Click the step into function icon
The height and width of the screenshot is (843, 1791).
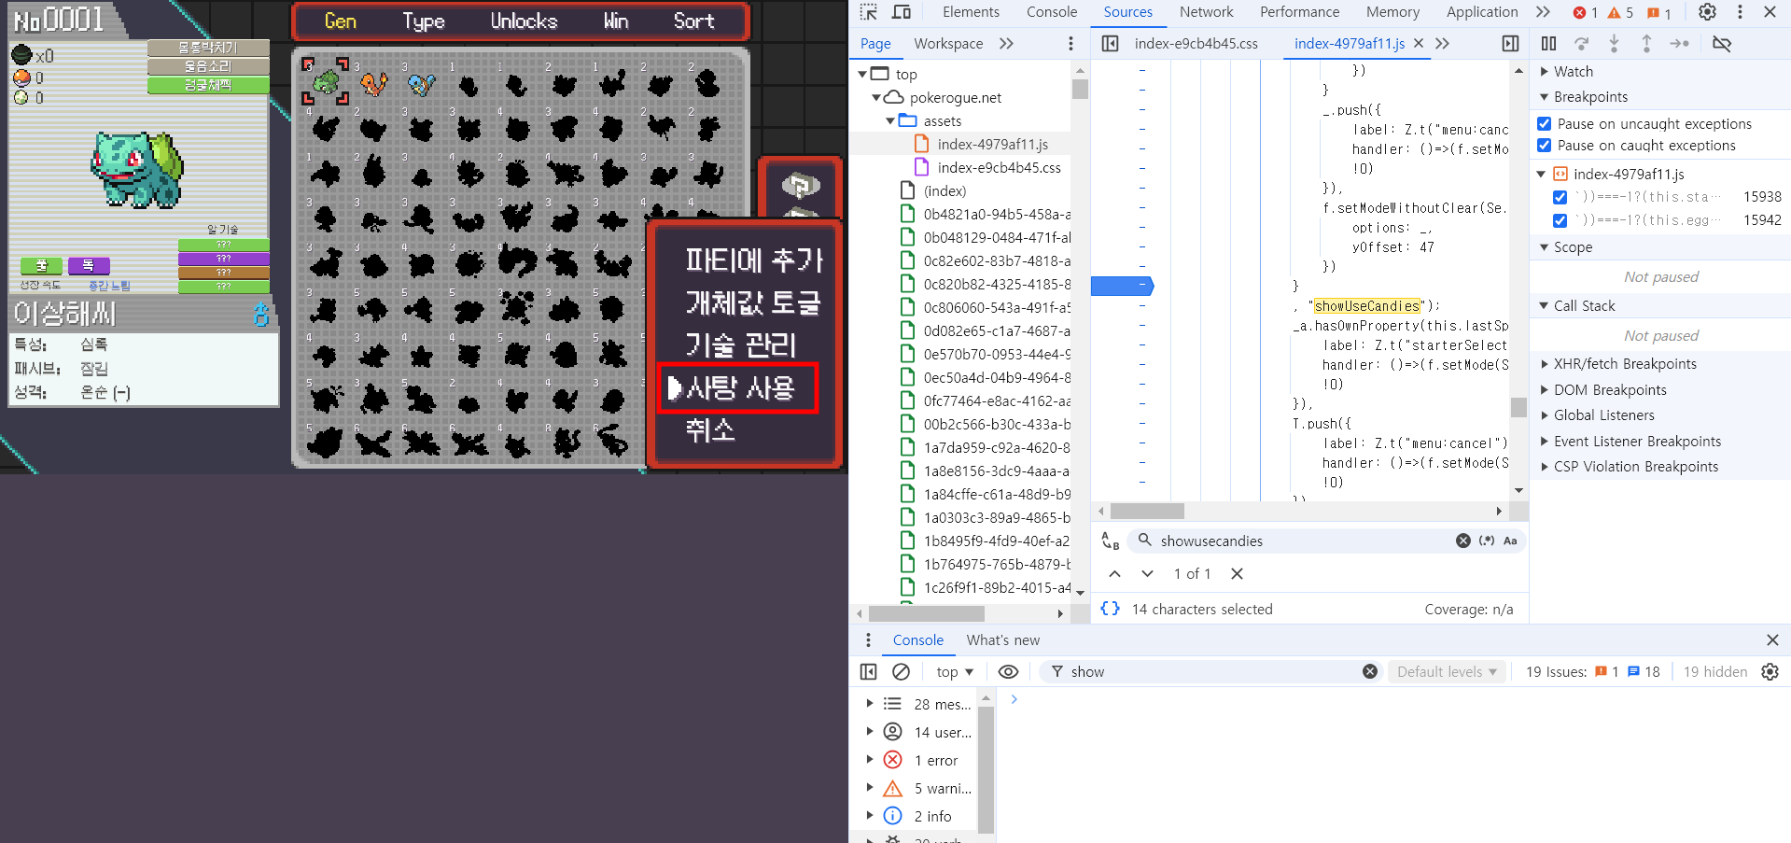[x=1614, y=44]
